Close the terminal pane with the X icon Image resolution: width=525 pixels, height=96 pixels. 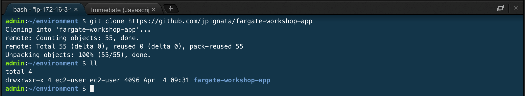[516, 8]
